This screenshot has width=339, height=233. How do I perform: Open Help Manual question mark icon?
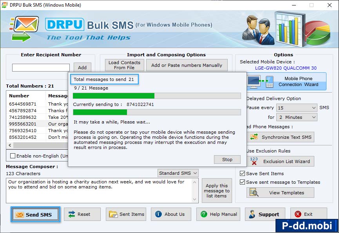(204, 214)
